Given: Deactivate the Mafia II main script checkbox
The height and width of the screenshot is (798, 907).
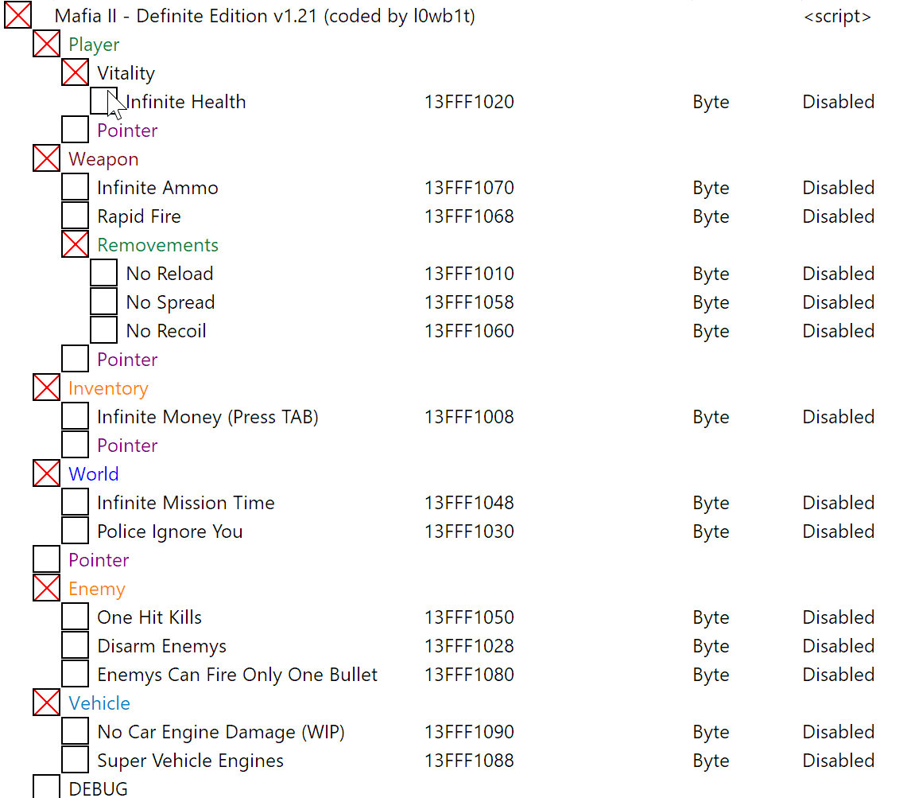Looking at the screenshot, I should point(18,16).
